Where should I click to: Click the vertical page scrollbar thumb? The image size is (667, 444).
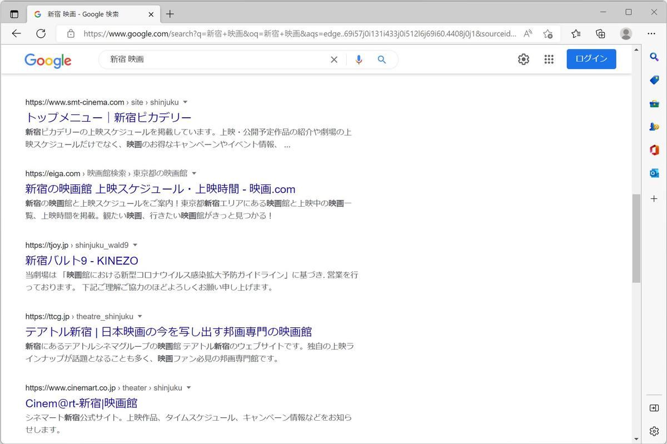(x=636, y=238)
